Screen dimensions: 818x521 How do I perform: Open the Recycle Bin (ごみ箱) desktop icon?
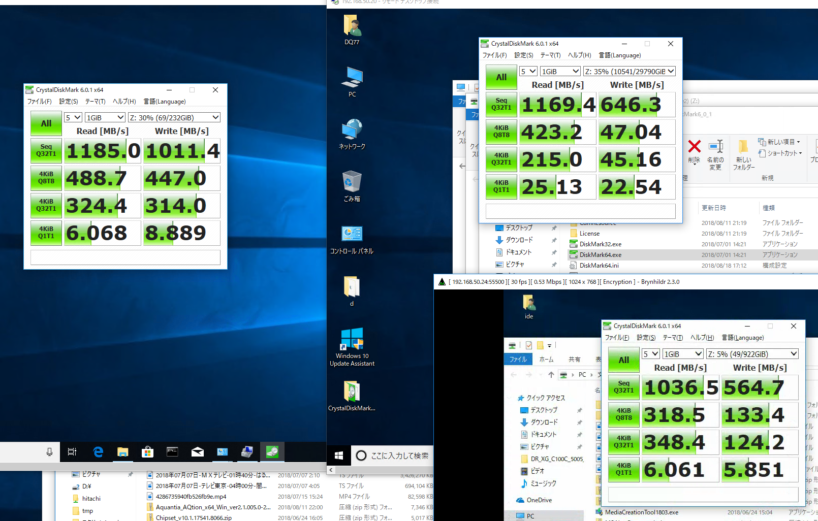pyautogui.click(x=352, y=186)
